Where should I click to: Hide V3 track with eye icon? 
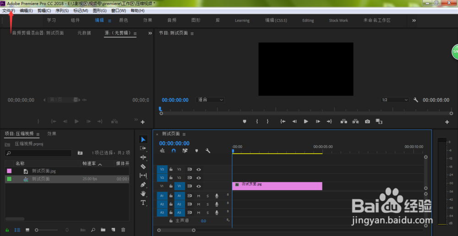(x=199, y=169)
